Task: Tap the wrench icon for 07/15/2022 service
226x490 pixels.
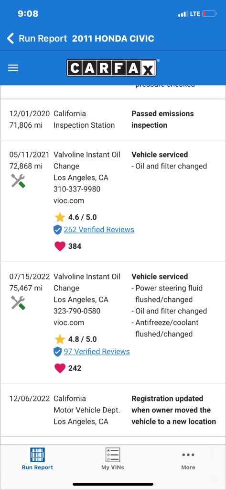Action: point(18,303)
